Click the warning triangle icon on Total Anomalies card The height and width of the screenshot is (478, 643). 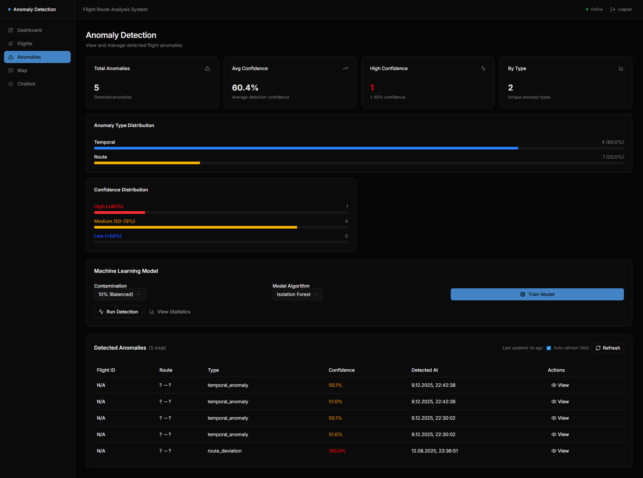[x=207, y=68]
